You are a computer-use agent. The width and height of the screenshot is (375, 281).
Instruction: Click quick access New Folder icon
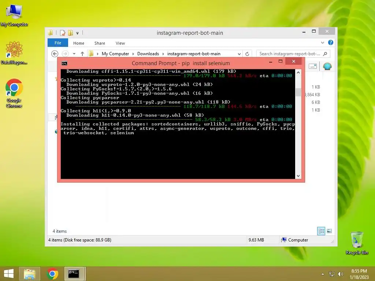click(x=70, y=33)
